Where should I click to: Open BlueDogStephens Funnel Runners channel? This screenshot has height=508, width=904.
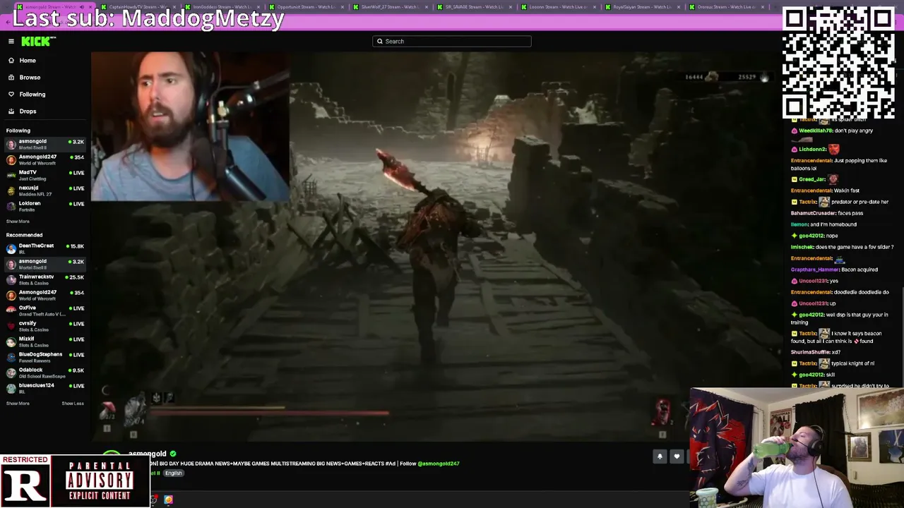point(45,356)
